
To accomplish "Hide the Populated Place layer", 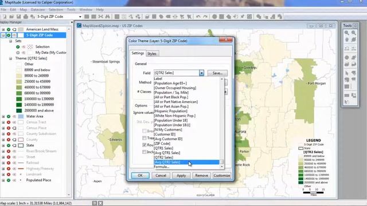I will (9, 180).
